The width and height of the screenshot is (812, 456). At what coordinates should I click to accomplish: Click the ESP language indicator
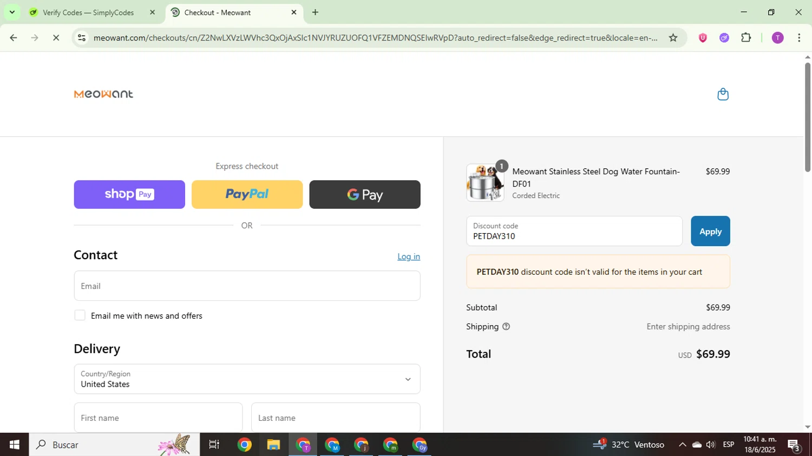pyautogui.click(x=729, y=445)
